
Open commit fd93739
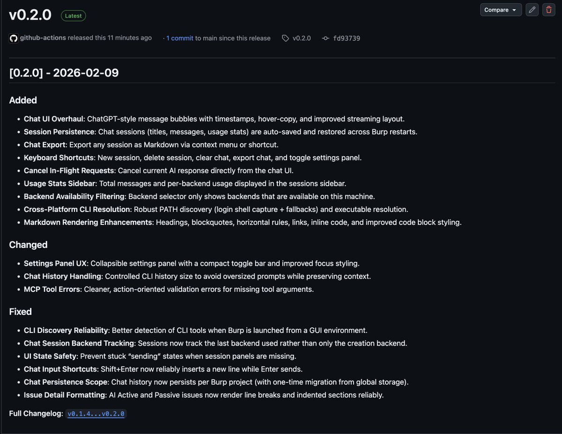pos(347,38)
